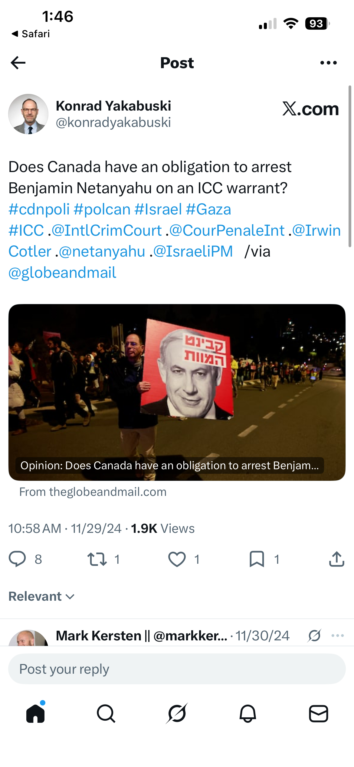Open the Globe and Mail article thumbnail
Viewport: 354px width, 767px height.
tap(177, 392)
